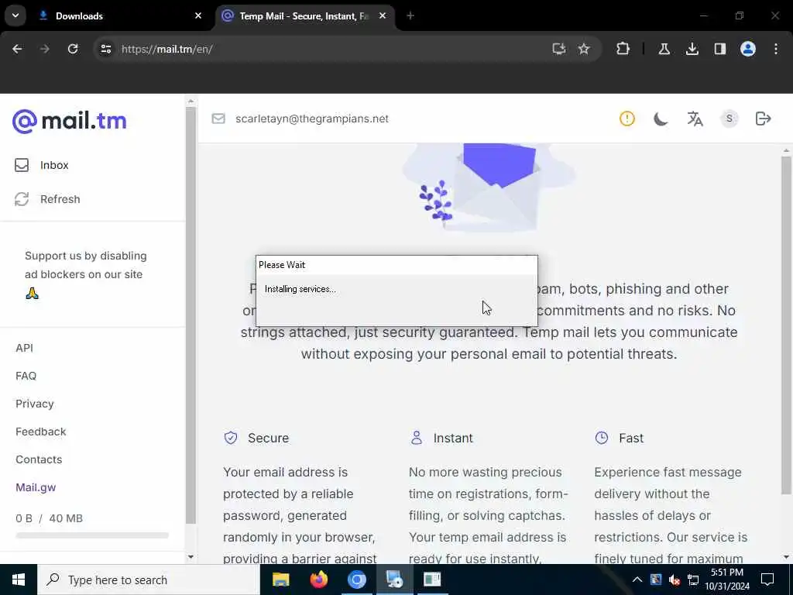
Task: Open Firefox from the taskbar
Action: coord(318,580)
